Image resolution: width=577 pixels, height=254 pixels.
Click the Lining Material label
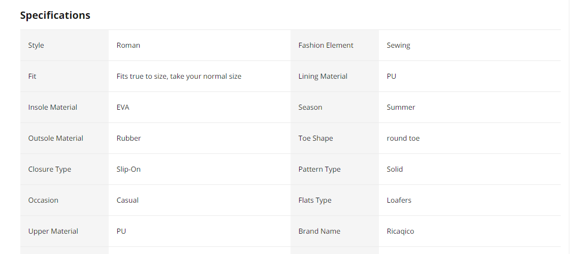323,76
